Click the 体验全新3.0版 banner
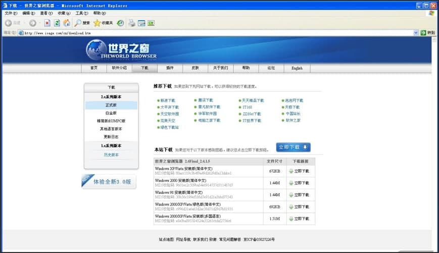Screen dimensions: 439x253 pyautogui.click(x=109, y=181)
